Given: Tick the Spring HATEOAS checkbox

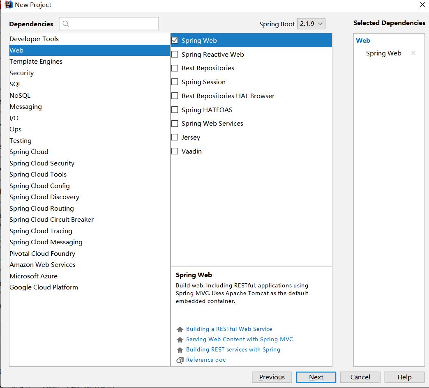Looking at the screenshot, I should click(x=175, y=110).
